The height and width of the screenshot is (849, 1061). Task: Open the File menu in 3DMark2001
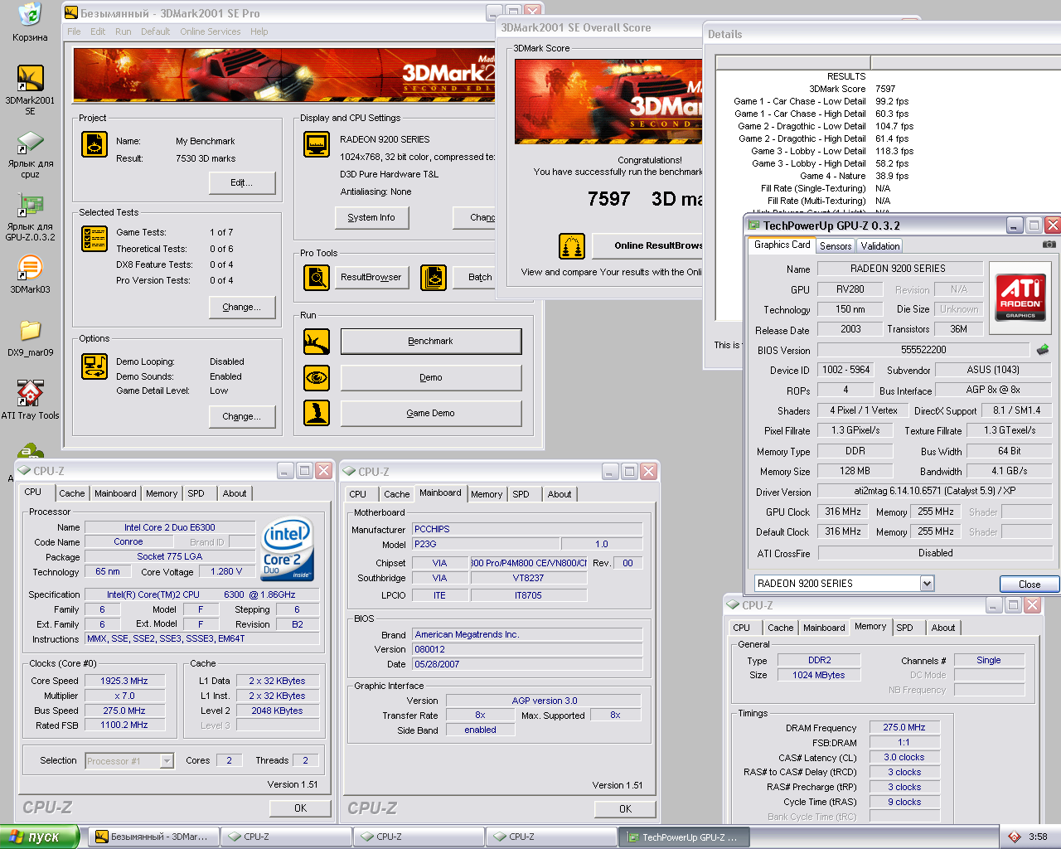pyautogui.click(x=74, y=32)
